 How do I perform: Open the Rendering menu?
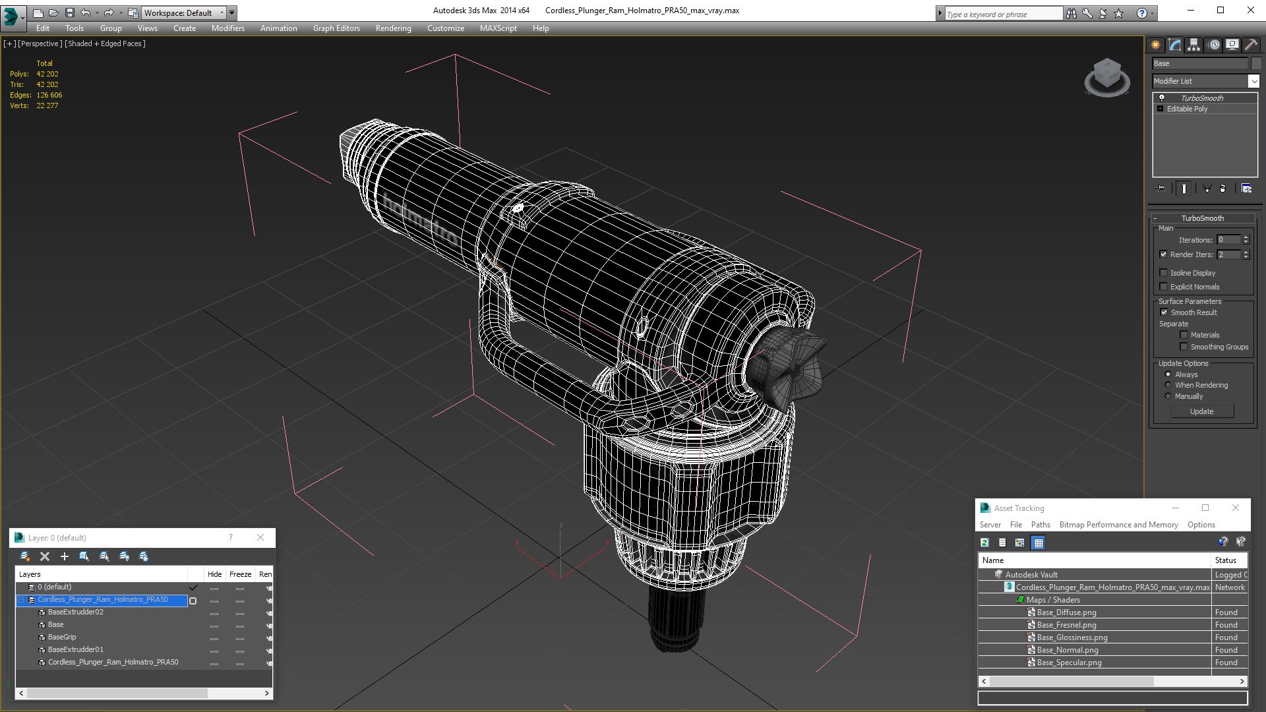tap(393, 28)
